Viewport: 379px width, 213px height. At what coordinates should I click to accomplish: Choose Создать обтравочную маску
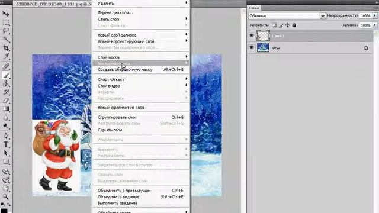tap(142, 70)
